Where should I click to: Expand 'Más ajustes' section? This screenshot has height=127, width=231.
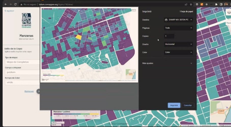167,63
